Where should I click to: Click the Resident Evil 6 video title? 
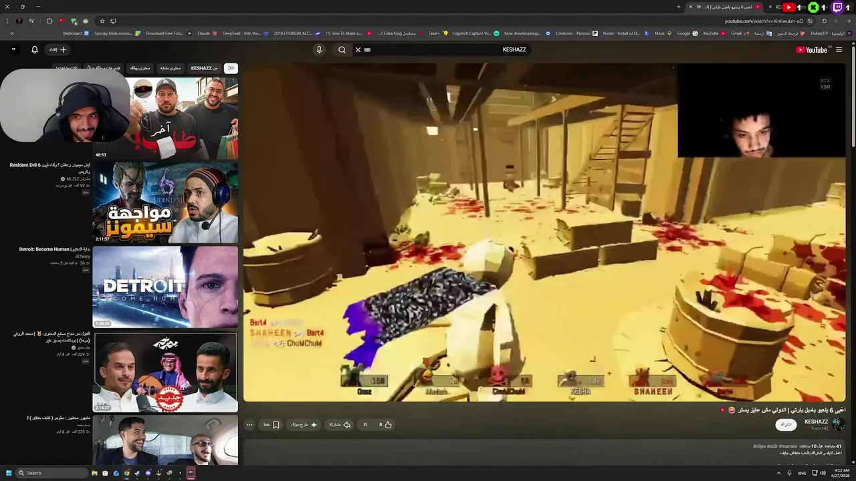pyautogui.click(x=50, y=168)
